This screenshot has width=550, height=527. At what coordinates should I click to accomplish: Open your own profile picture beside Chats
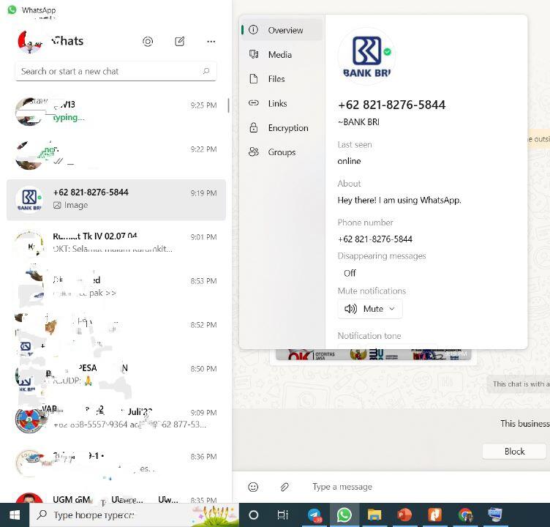(29, 42)
